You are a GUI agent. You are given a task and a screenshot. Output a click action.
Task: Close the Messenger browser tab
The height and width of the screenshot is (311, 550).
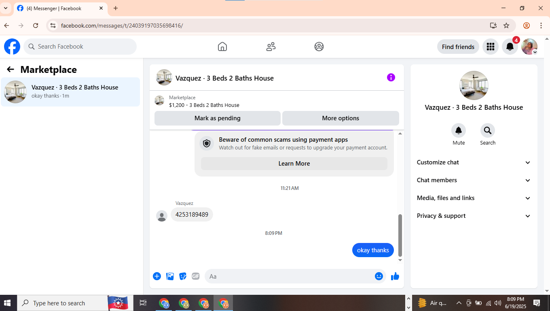click(x=101, y=8)
